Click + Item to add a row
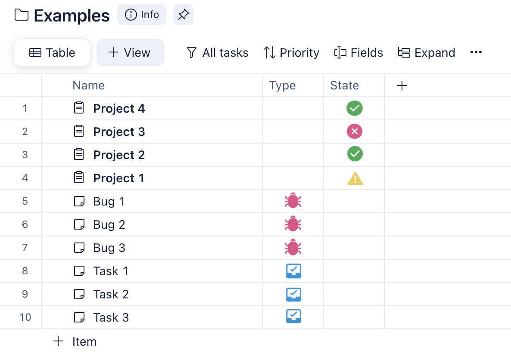 tap(75, 341)
